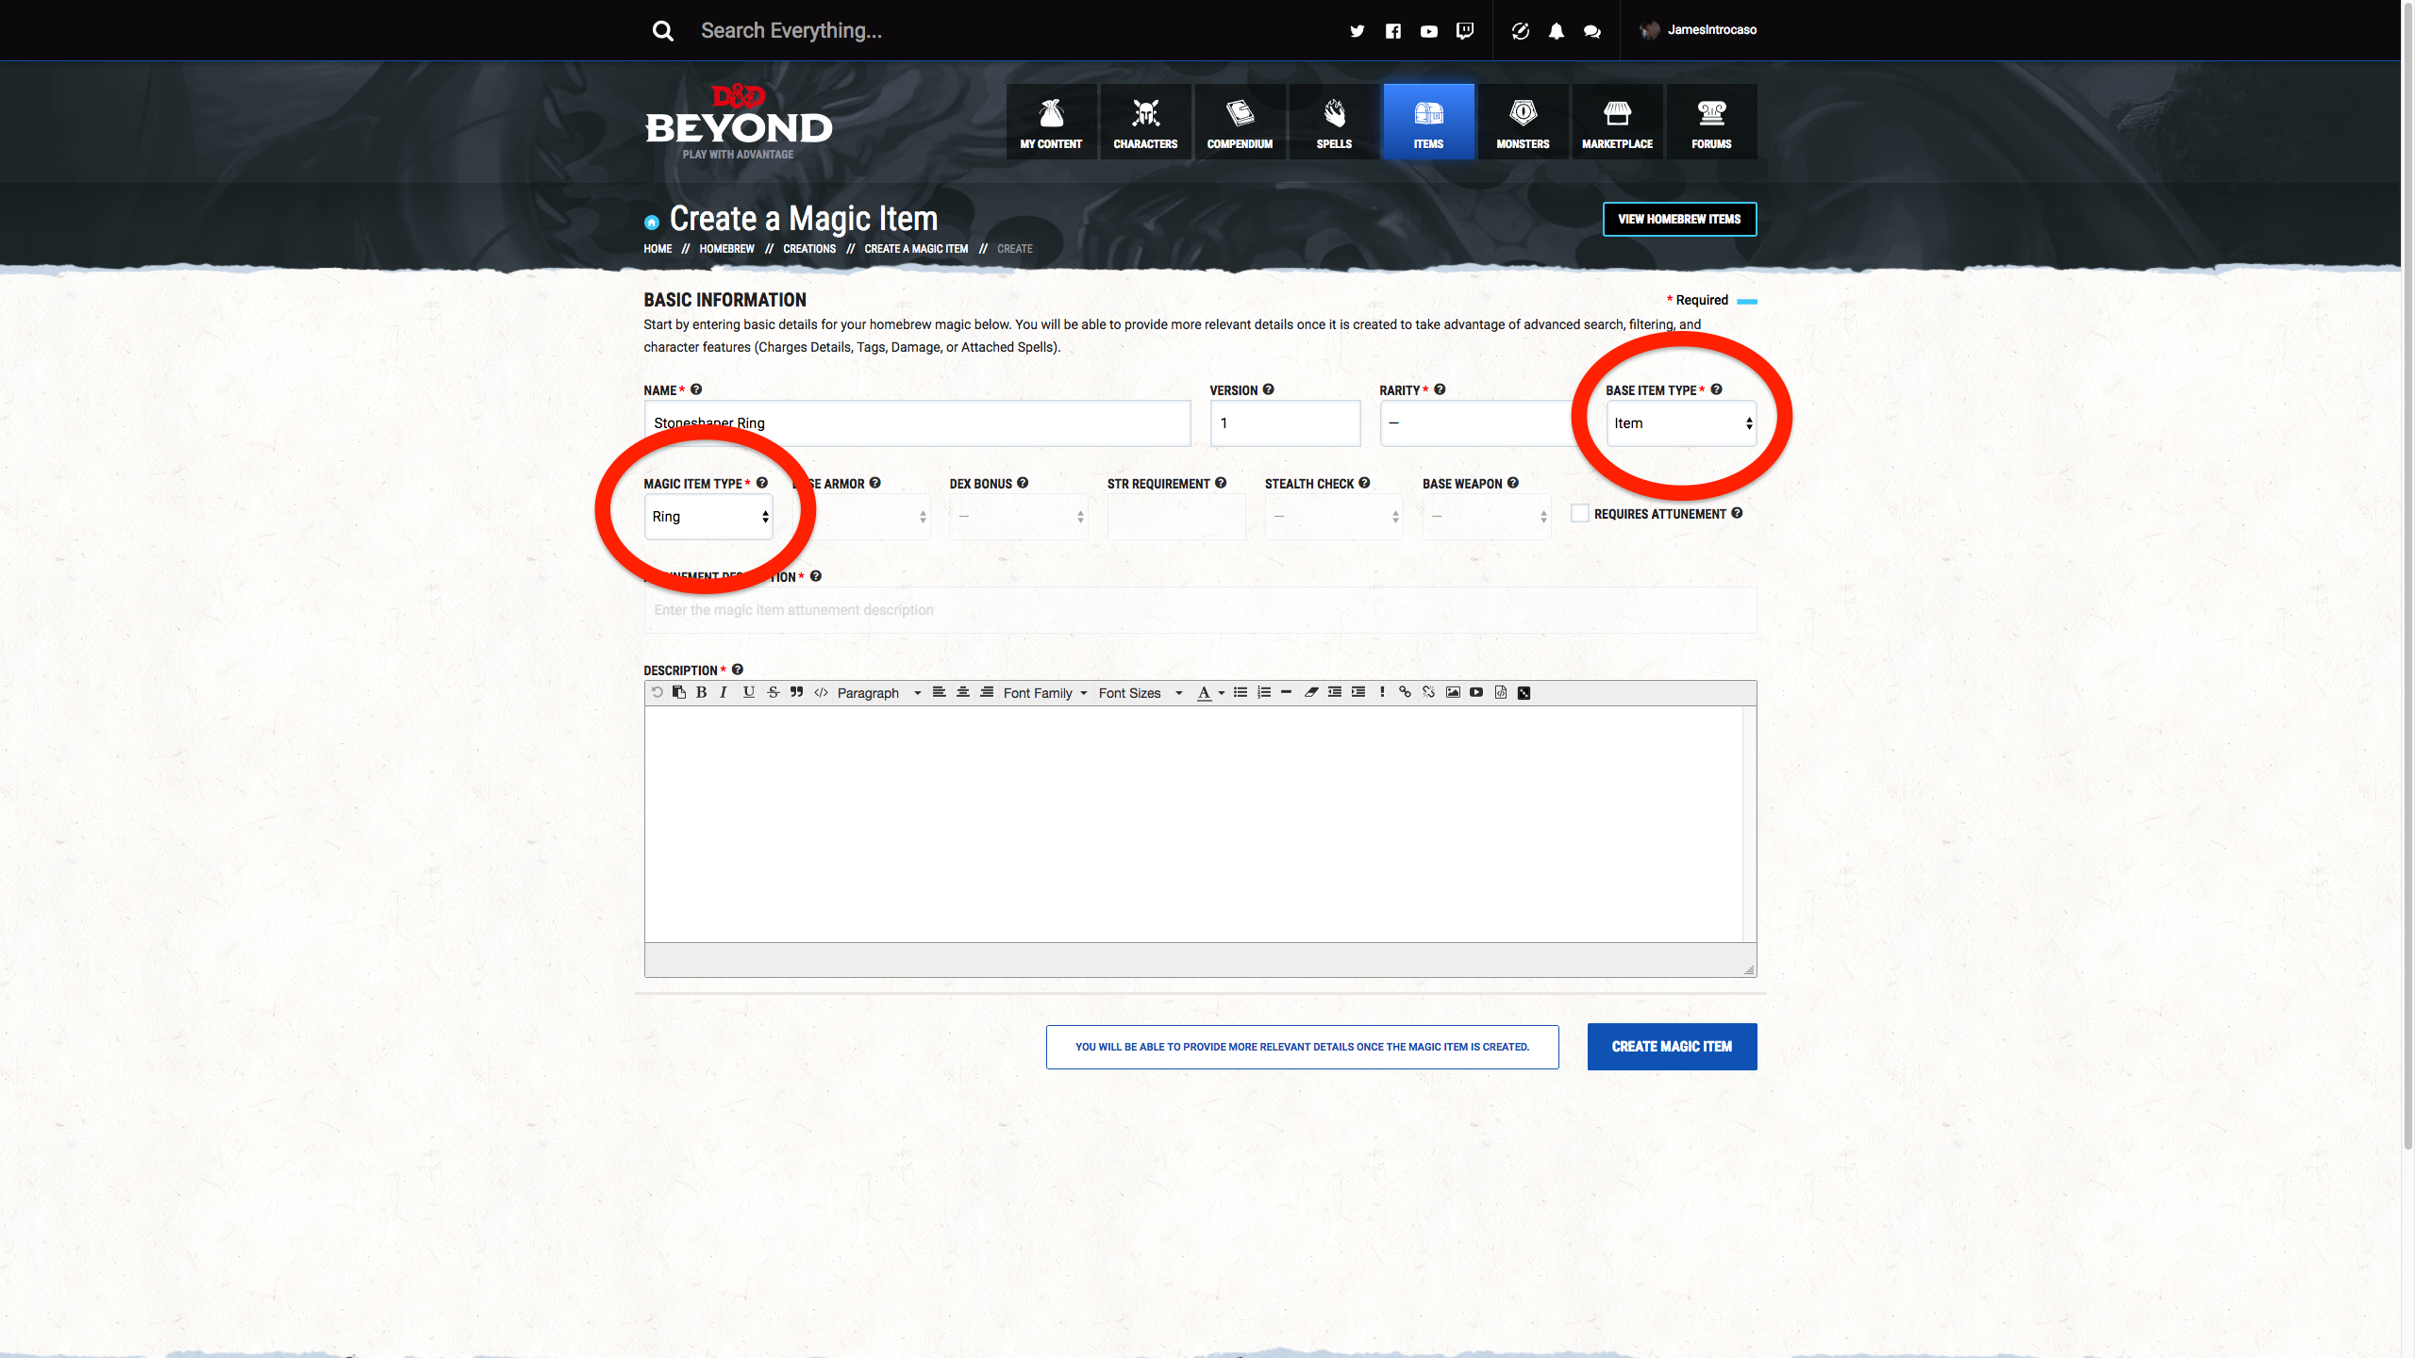Screen dimensions: 2415x1358
Task: Click the Name help icon
Action: click(x=696, y=389)
